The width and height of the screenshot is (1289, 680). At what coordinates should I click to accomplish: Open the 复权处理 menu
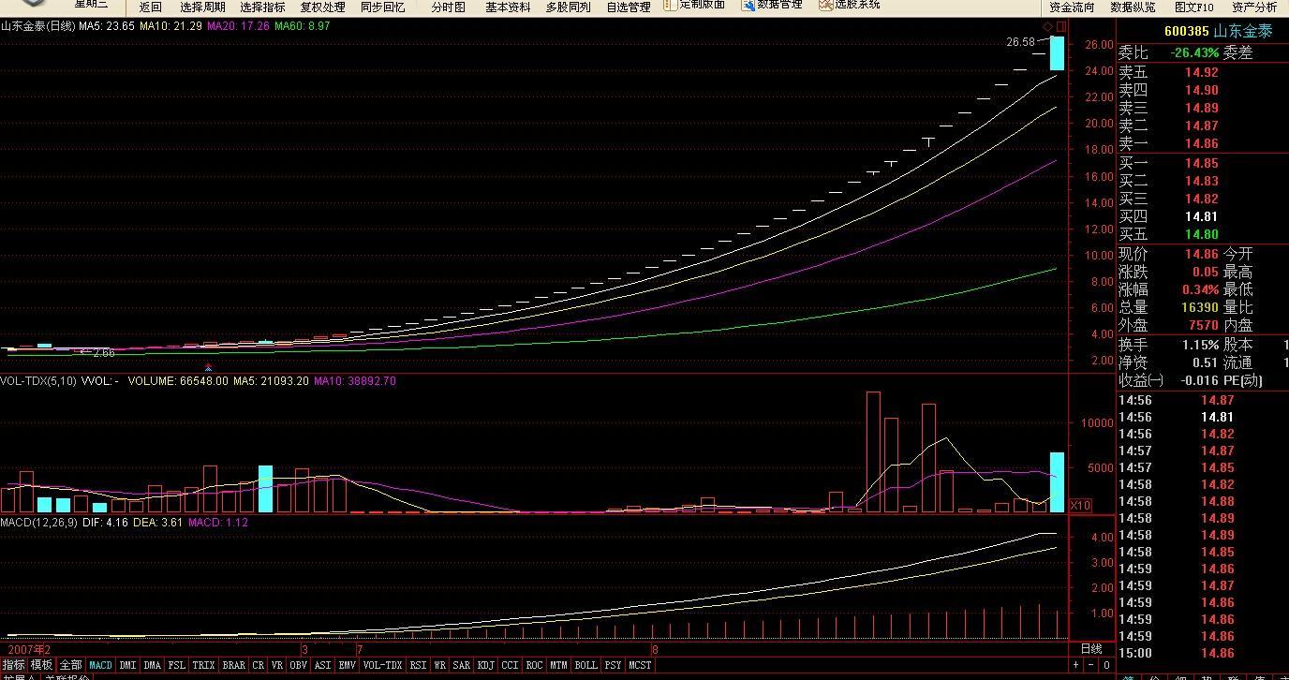322,7
